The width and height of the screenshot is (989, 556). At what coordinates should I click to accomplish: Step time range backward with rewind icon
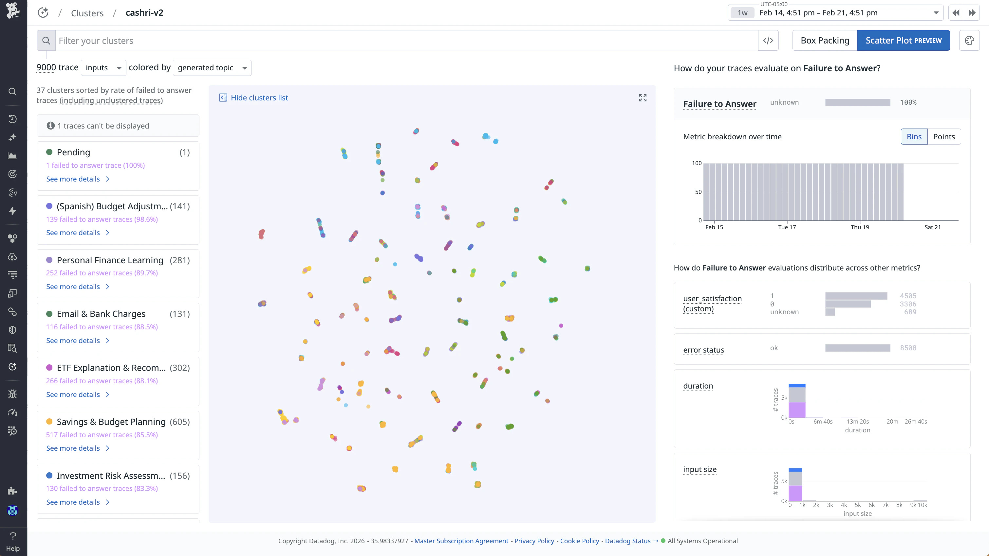[x=956, y=13]
